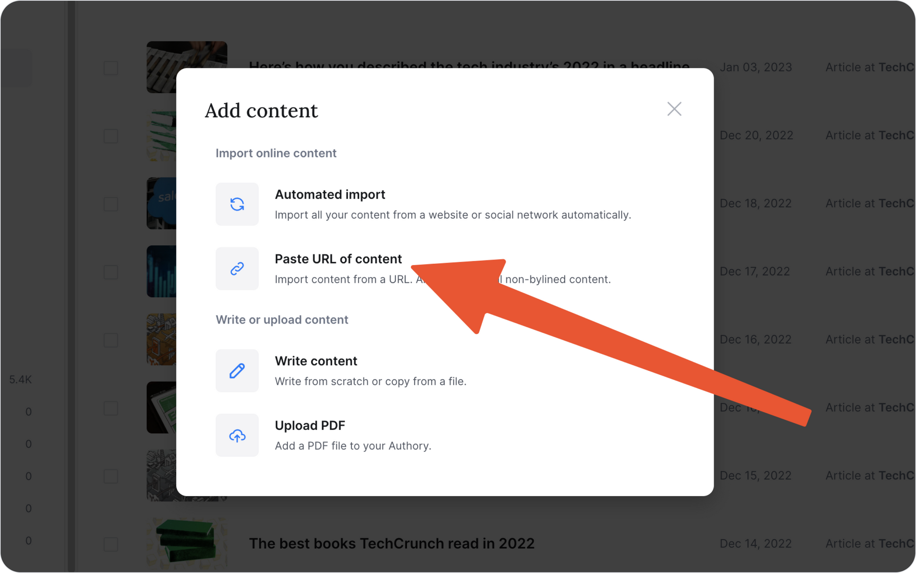Click the 'Dec 20, 2022' date
916x573 pixels.
(x=756, y=135)
